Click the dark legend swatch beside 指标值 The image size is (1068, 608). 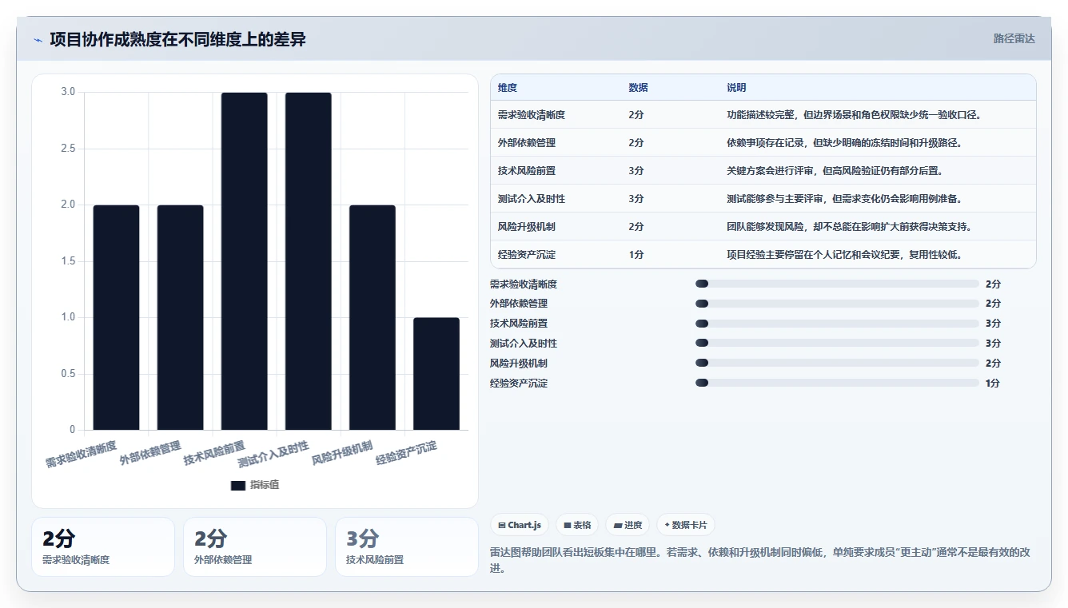238,486
